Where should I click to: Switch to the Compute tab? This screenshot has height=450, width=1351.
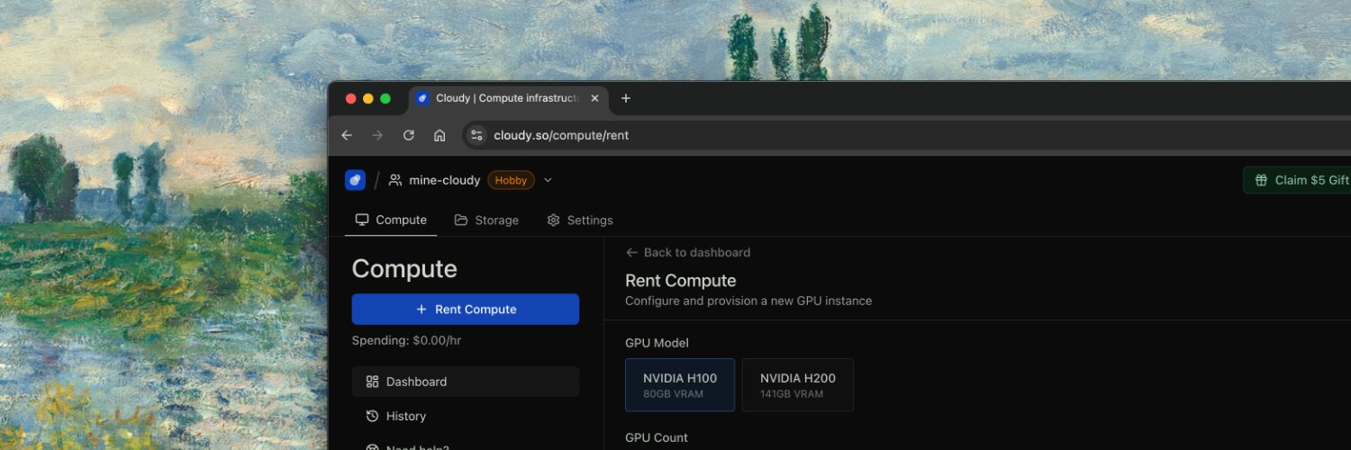pyautogui.click(x=391, y=220)
